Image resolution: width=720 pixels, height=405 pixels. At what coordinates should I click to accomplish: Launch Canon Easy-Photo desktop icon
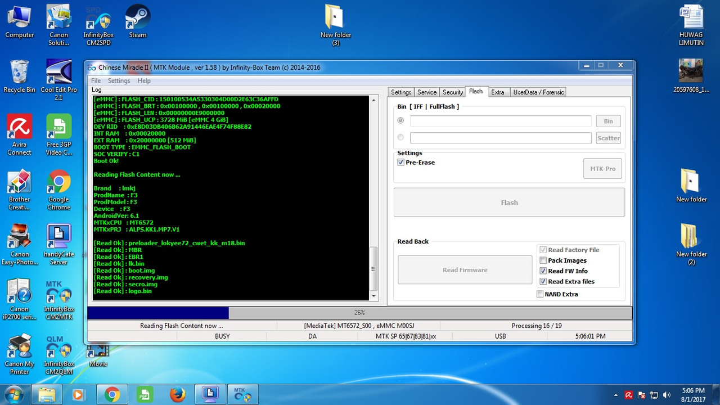coord(19,245)
